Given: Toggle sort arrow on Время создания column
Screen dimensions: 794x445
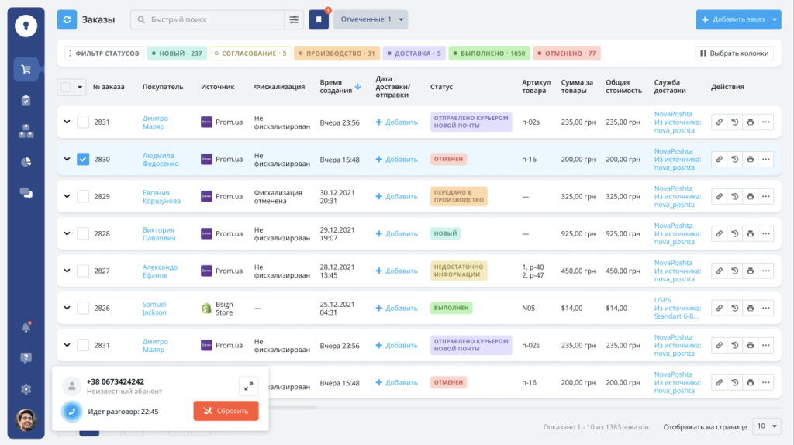Looking at the screenshot, I should pos(358,87).
